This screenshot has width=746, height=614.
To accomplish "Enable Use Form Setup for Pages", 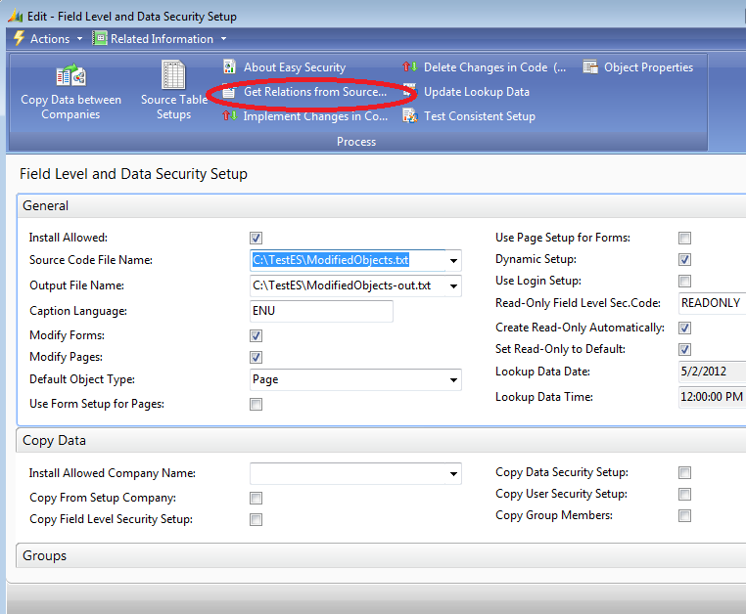I will 256,405.
